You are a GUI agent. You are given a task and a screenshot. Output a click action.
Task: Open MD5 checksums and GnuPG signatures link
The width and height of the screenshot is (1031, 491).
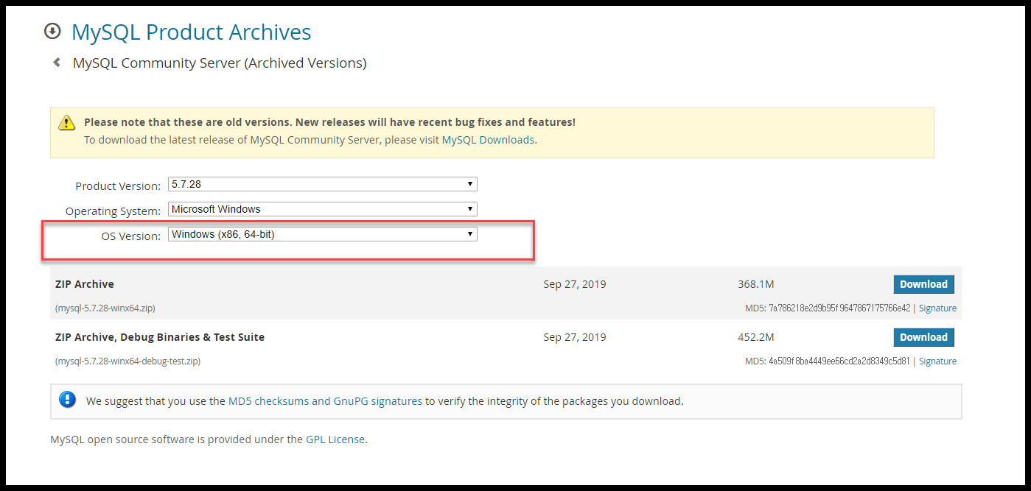click(x=325, y=401)
